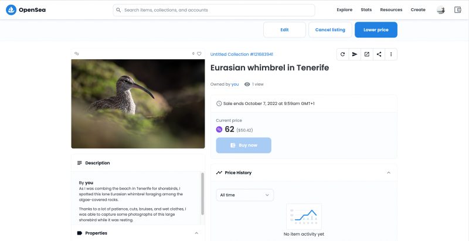
Task: Open the Stats menu
Action: click(x=366, y=10)
